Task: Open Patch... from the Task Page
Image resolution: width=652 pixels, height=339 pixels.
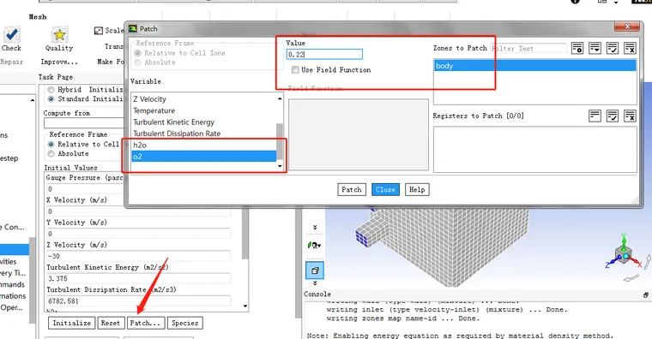Action: click(146, 323)
